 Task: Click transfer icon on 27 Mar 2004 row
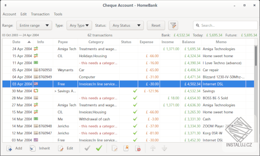point(36,105)
